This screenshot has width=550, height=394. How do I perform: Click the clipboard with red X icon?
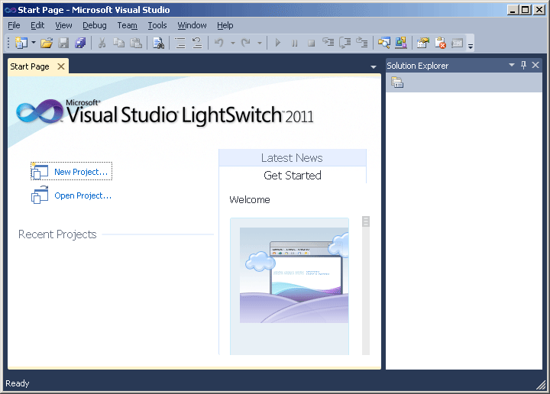440,43
